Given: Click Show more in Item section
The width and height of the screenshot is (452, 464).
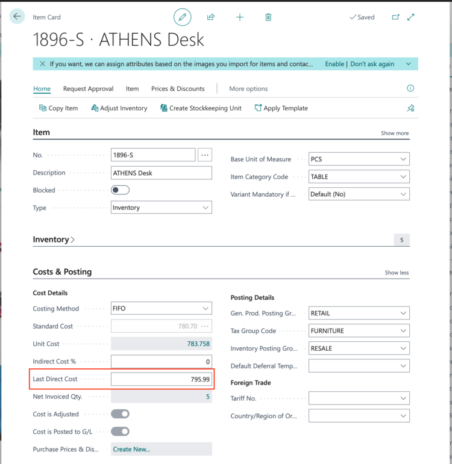Looking at the screenshot, I should coord(395,133).
